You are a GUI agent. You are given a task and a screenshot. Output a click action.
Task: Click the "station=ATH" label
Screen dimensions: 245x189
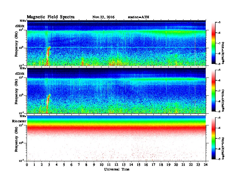139,17
